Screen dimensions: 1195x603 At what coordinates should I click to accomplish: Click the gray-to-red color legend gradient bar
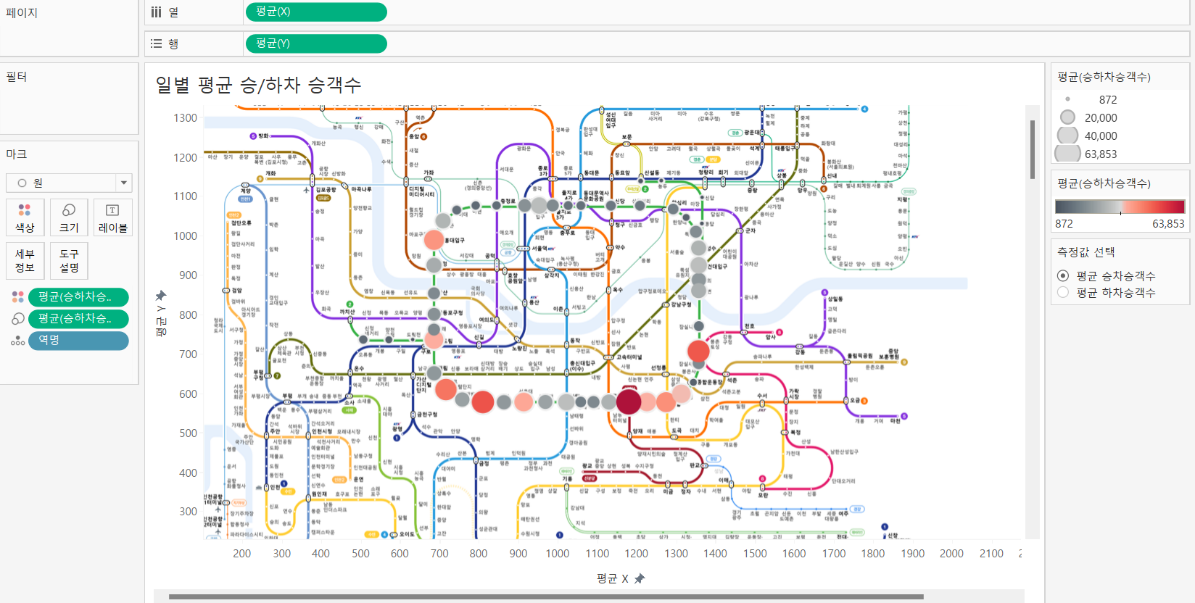point(1120,207)
